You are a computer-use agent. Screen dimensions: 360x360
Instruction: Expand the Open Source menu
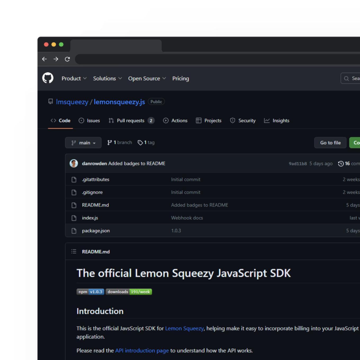click(147, 78)
